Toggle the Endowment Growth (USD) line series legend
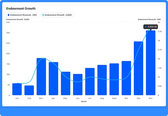This screenshot has height=116, width=168. pyautogui.click(x=57, y=15)
